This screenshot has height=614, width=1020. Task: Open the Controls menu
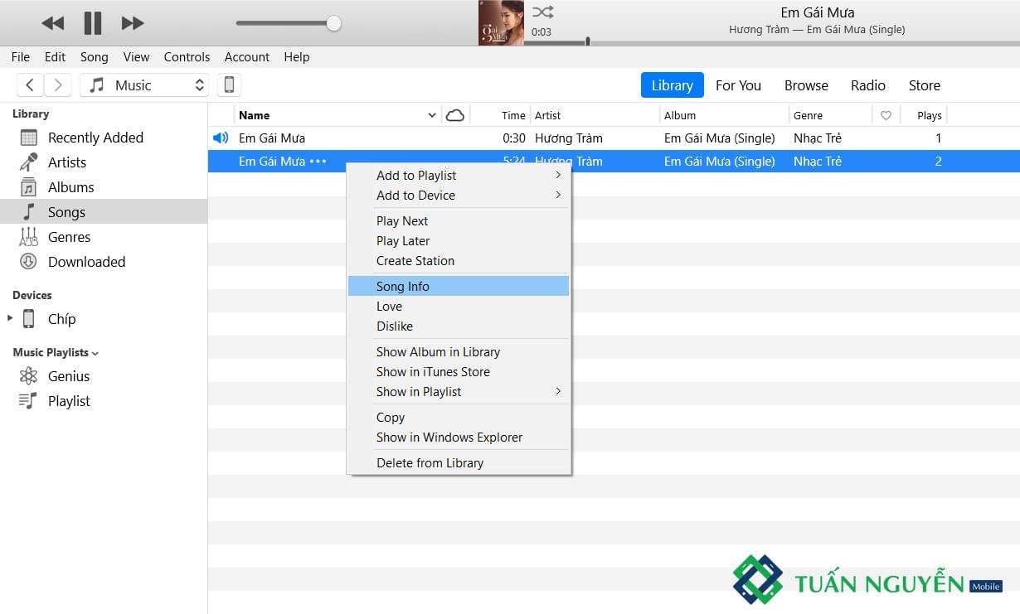[187, 56]
